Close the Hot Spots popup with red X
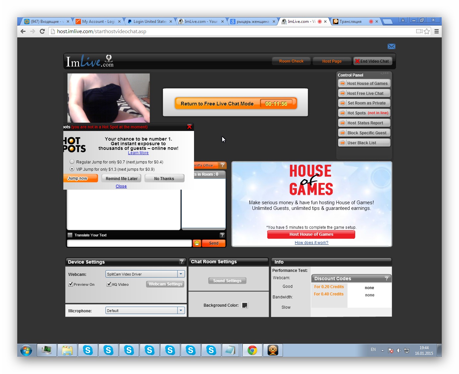 (x=189, y=127)
